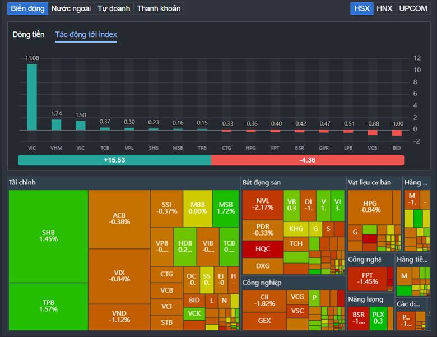Click the green +15.53 progress segment

point(114,160)
